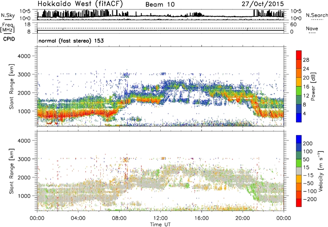Pick the red bottom segment of Velocity color bar

coord(299,203)
